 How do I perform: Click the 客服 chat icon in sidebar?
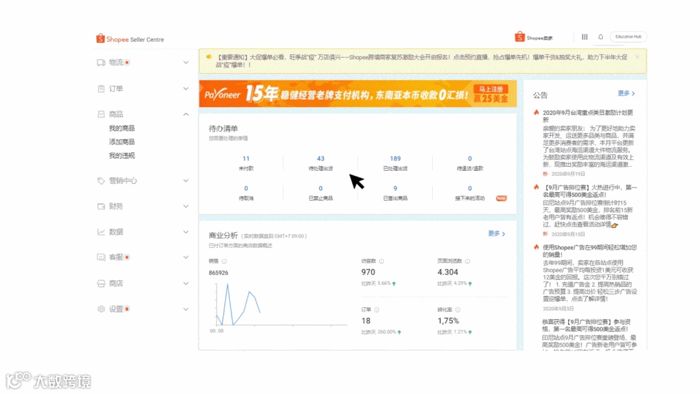[x=101, y=257]
